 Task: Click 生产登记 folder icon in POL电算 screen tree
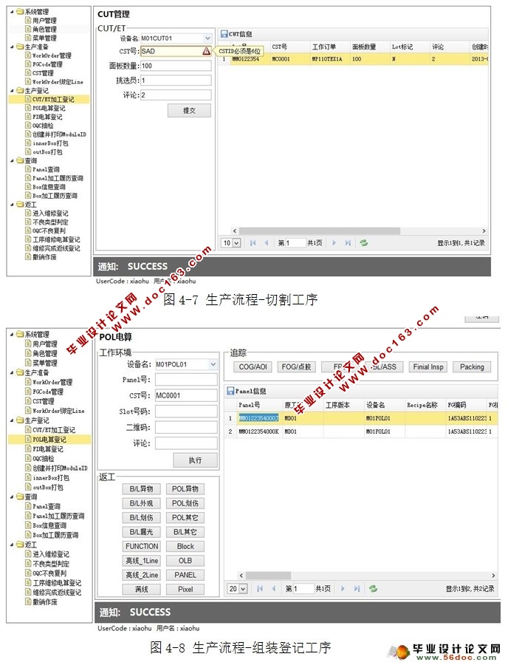click(20, 420)
